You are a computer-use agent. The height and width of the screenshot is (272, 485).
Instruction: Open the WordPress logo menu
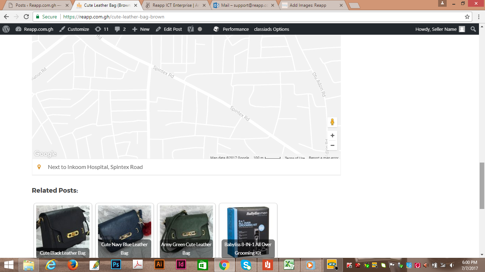tap(6, 29)
